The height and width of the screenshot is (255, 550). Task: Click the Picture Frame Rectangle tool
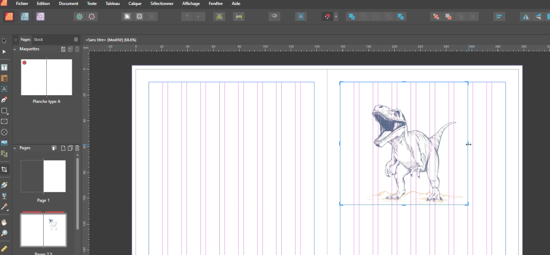click(x=4, y=122)
